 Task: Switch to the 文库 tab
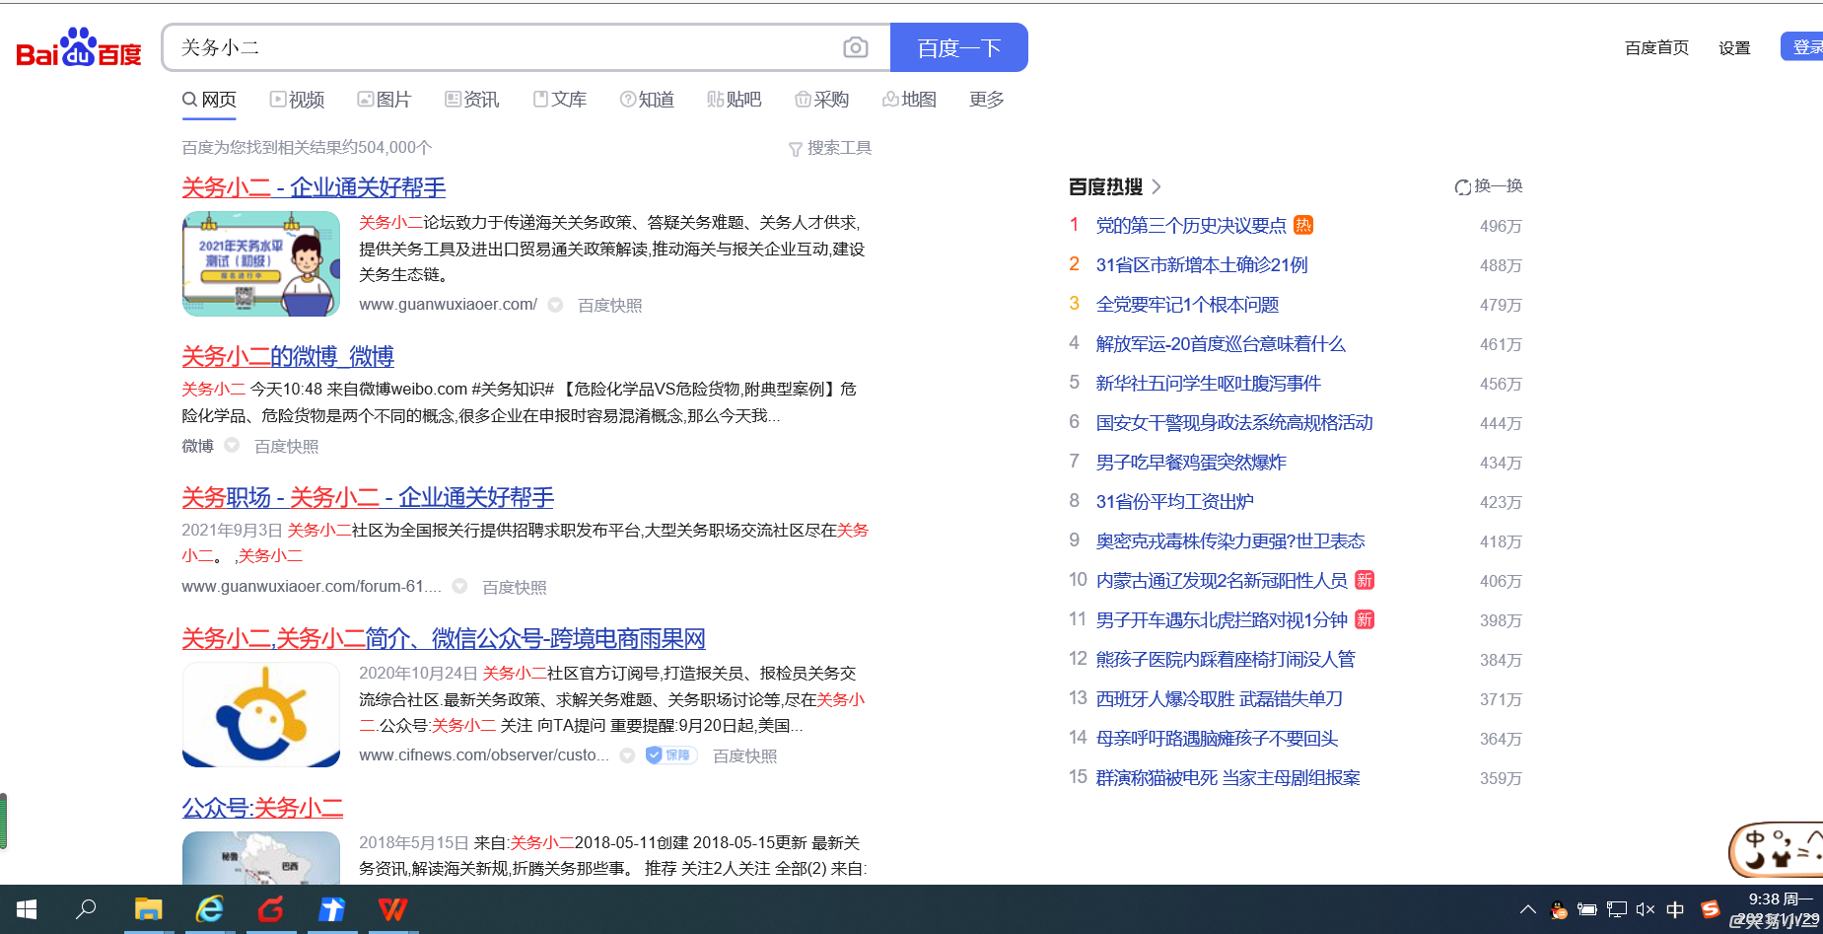[559, 100]
